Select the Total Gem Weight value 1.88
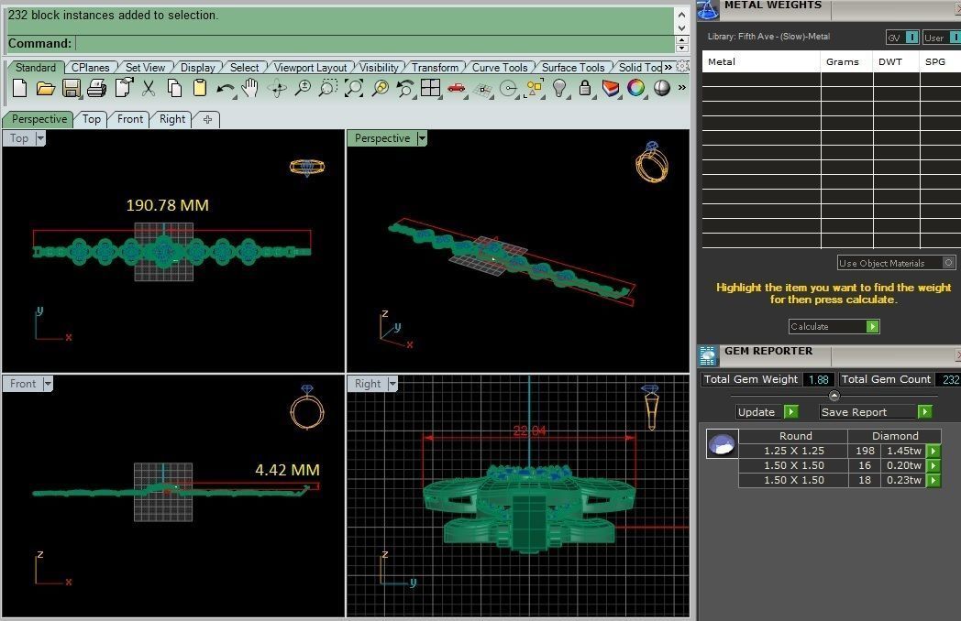 [818, 380]
